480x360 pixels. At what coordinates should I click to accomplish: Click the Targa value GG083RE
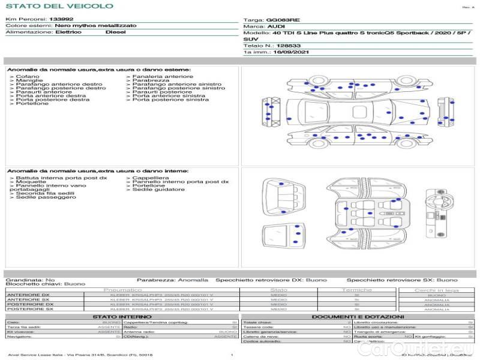coord(283,20)
